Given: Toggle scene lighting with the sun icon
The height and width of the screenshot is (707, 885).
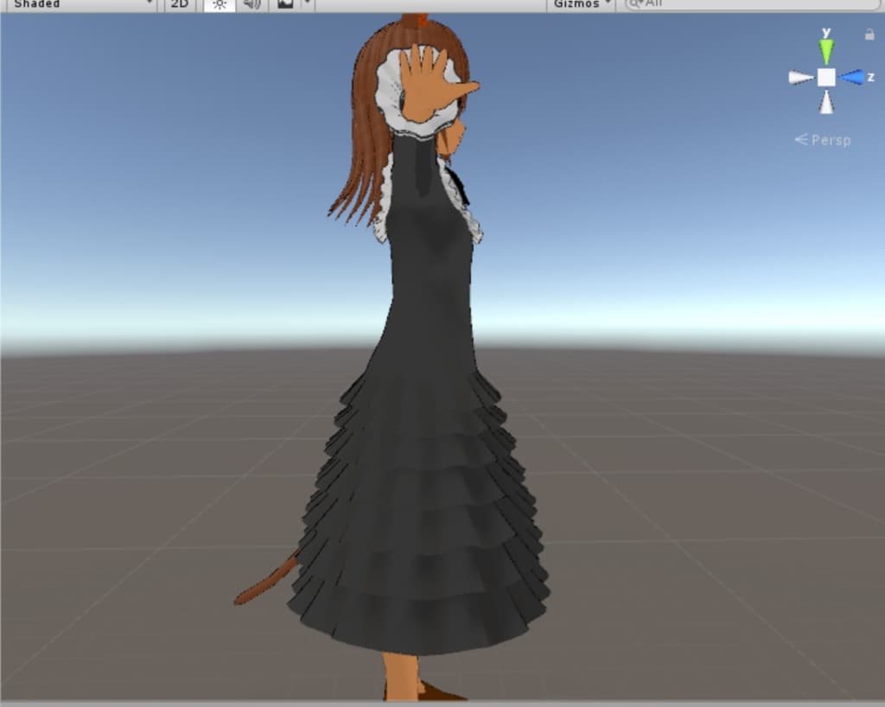Looking at the screenshot, I should click(x=219, y=4).
